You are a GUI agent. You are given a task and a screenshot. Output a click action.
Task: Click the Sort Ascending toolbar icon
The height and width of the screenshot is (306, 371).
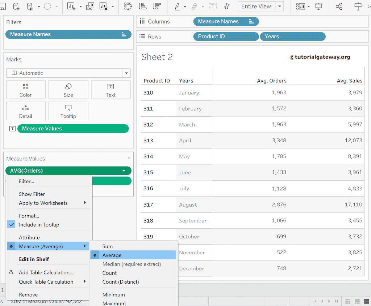click(x=143, y=7)
